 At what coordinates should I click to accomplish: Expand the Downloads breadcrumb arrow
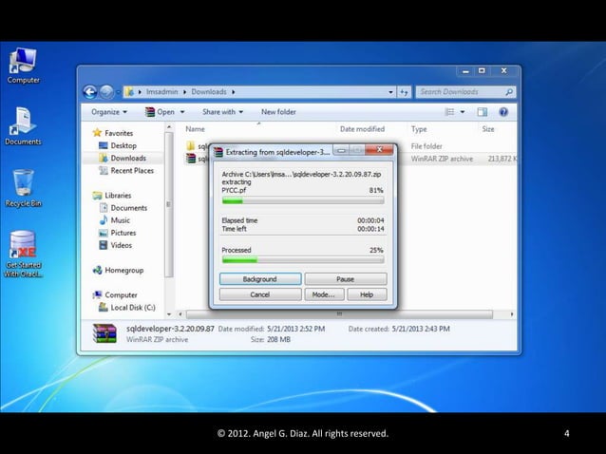click(x=234, y=92)
